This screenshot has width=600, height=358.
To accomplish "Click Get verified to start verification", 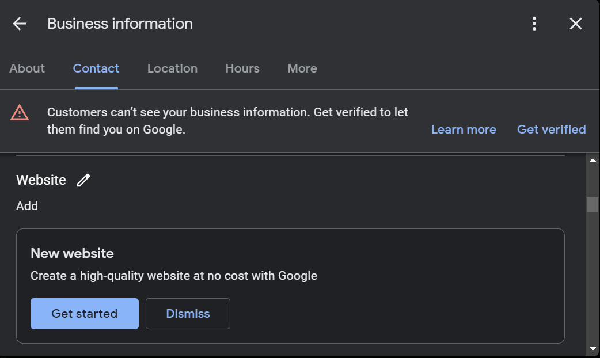I will [551, 129].
